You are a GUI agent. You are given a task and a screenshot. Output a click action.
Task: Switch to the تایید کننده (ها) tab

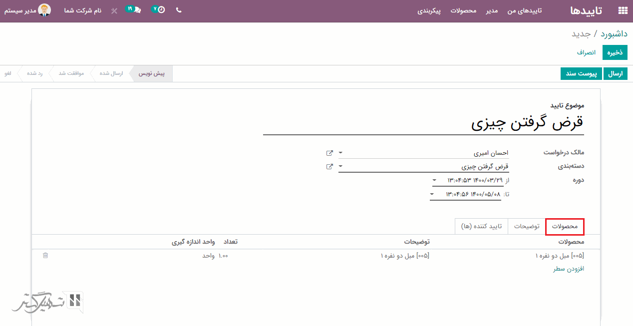(481, 227)
